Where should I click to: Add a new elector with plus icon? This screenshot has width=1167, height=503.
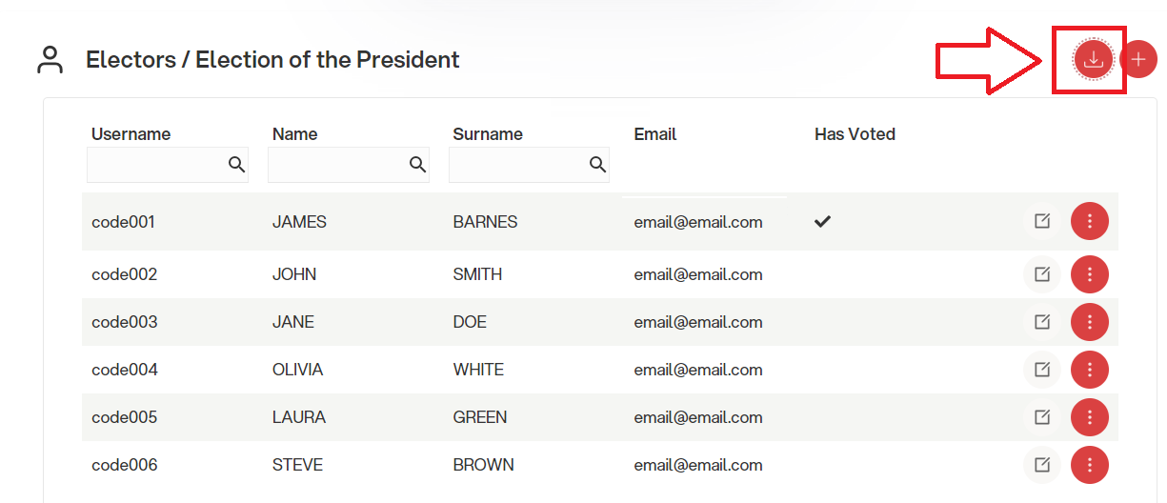1138,59
